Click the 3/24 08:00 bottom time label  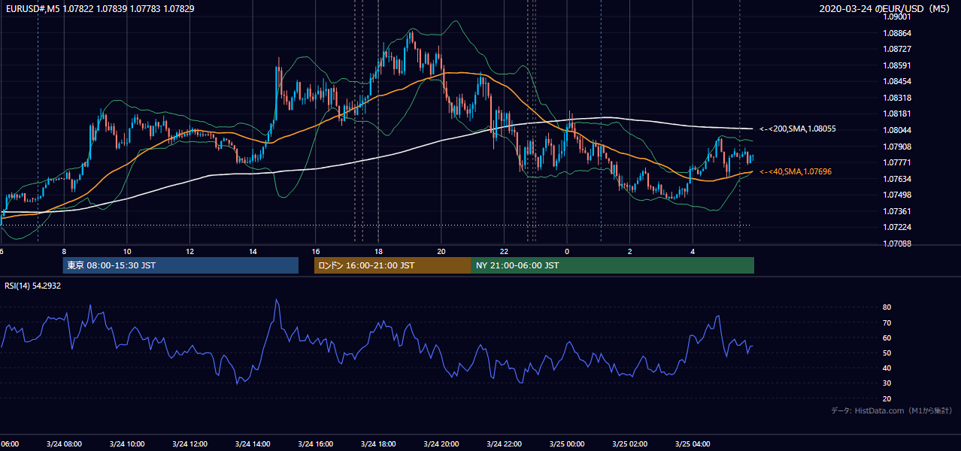(x=64, y=444)
